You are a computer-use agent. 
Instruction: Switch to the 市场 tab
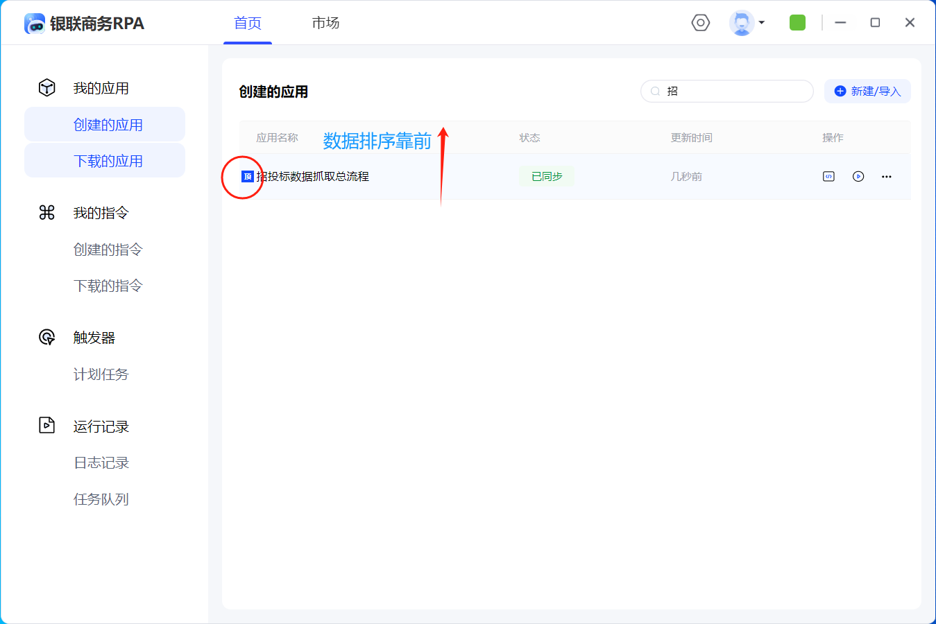[x=325, y=23]
